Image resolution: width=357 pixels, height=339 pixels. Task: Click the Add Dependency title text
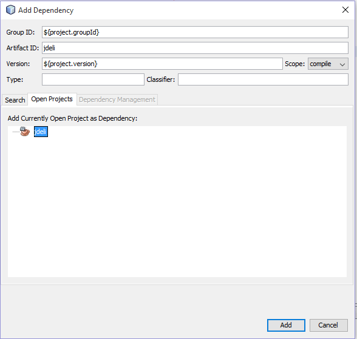pyautogui.click(x=46, y=10)
